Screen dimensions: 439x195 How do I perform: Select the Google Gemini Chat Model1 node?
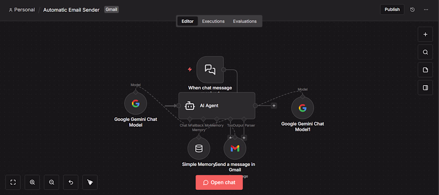click(x=303, y=108)
